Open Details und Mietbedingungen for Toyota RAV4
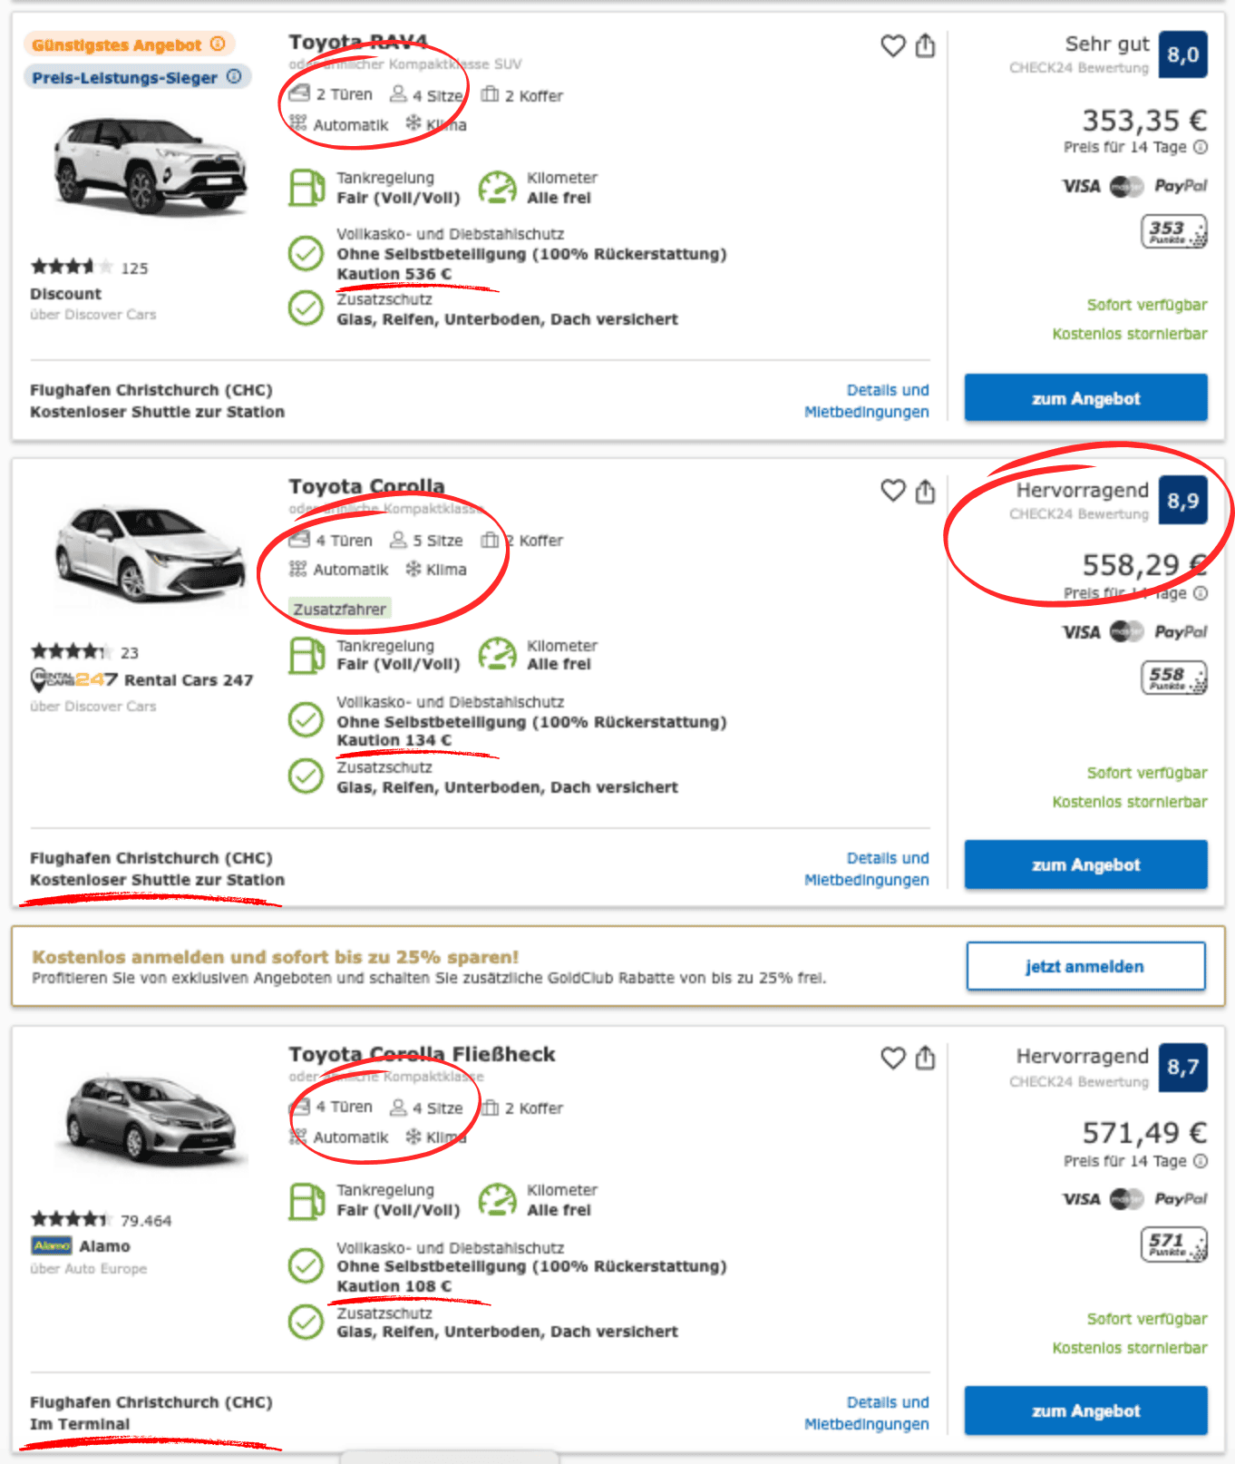1235x1464 pixels. [867, 401]
